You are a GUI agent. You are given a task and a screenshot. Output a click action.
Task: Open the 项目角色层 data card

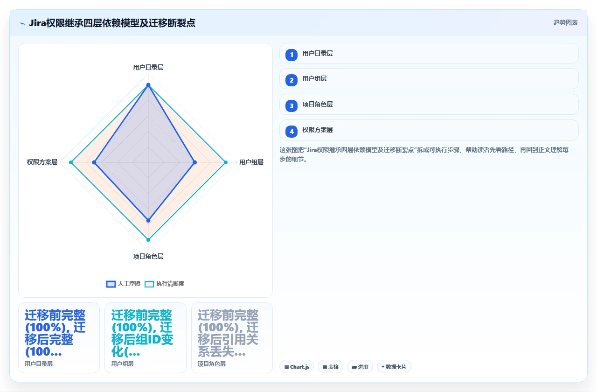(x=232, y=338)
